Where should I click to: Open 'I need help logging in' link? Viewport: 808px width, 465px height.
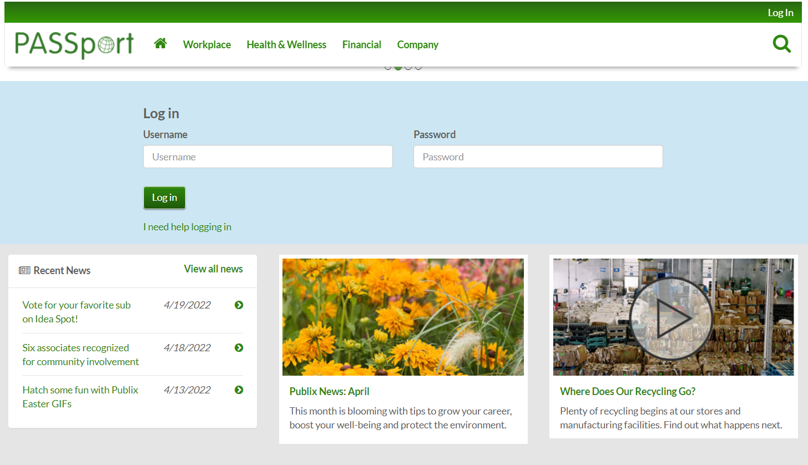187,226
